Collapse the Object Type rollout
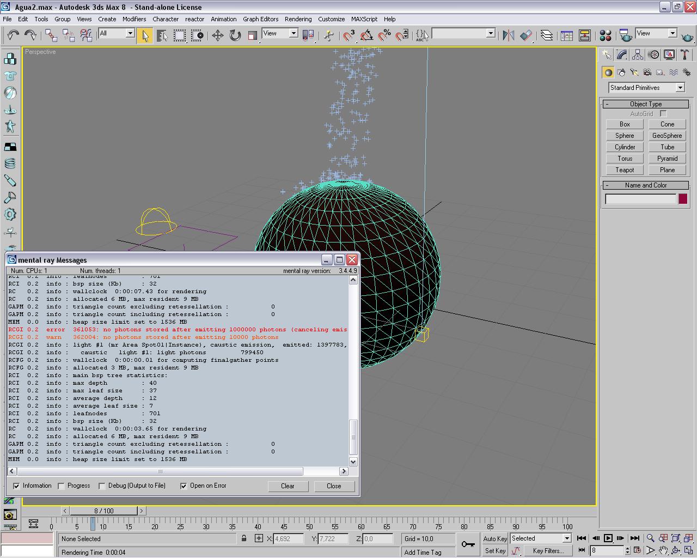Viewport: 697px width, 558px height. click(x=646, y=104)
